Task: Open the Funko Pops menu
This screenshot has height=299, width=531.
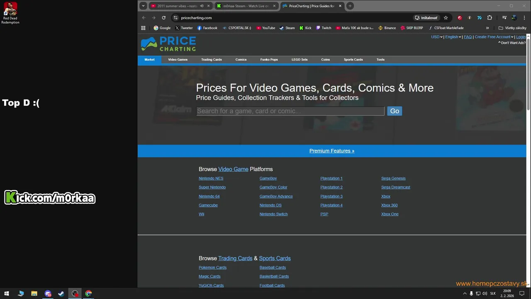Action: [269, 60]
